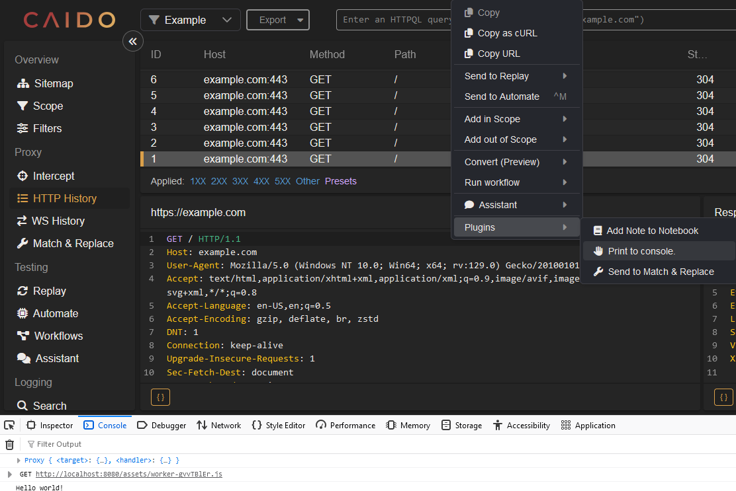Switch to the Network devtools tab
The height and width of the screenshot is (491, 736).
click(x=218, y=425)
